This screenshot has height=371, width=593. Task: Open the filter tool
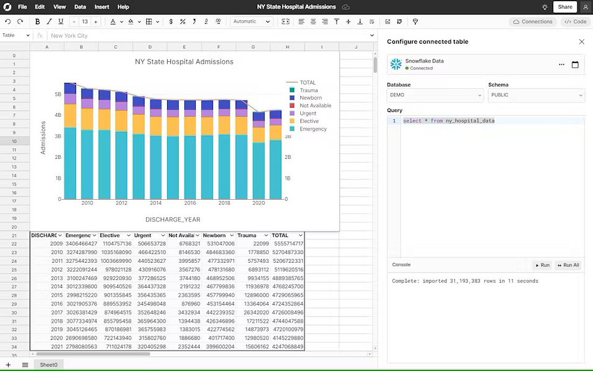[415, 21]
